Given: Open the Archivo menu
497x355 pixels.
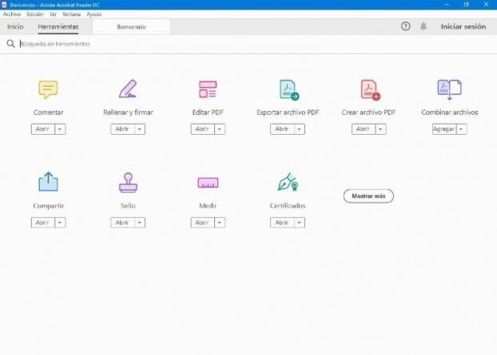Looking at the screenshot, I should click(12, 14).
